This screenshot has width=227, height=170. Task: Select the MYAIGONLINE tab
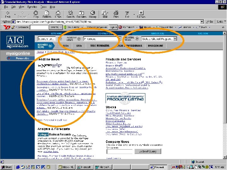(155, 46)
